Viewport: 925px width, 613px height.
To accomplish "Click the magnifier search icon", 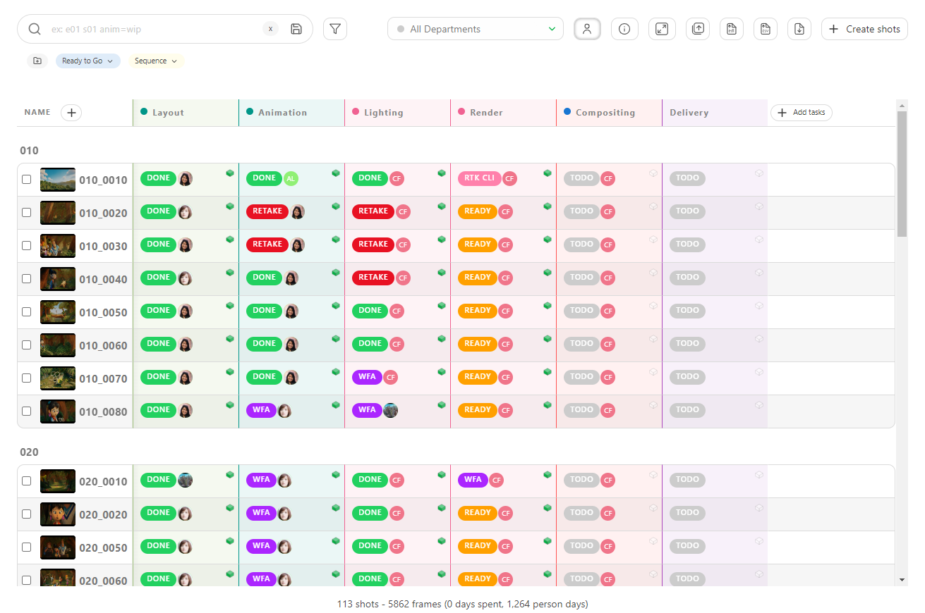I will point(35,29).
